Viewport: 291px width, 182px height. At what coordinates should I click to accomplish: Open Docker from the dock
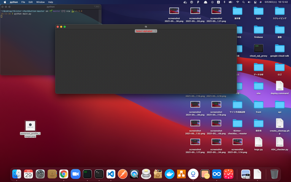point(170,174)
